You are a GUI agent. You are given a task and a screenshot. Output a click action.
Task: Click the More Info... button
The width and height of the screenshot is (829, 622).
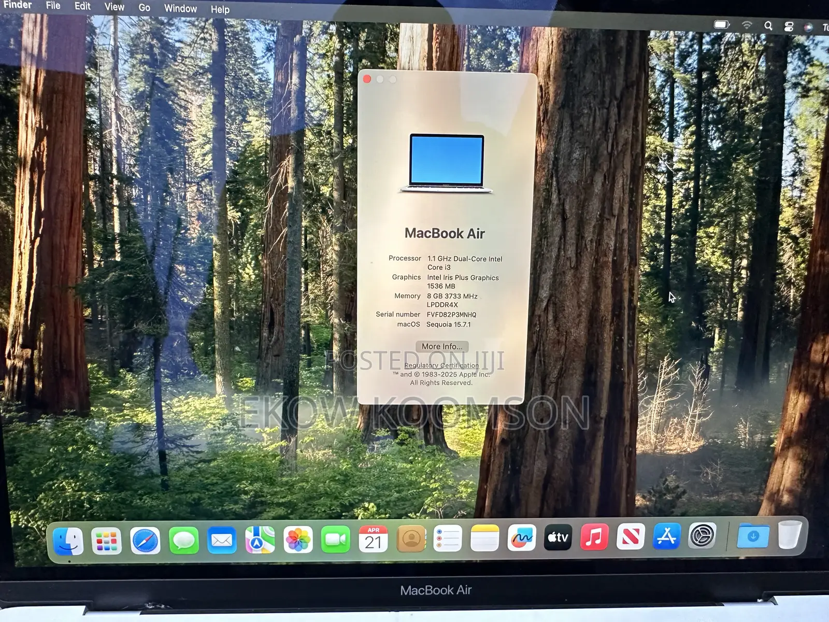pyautogui.click(x=442, y=346)
